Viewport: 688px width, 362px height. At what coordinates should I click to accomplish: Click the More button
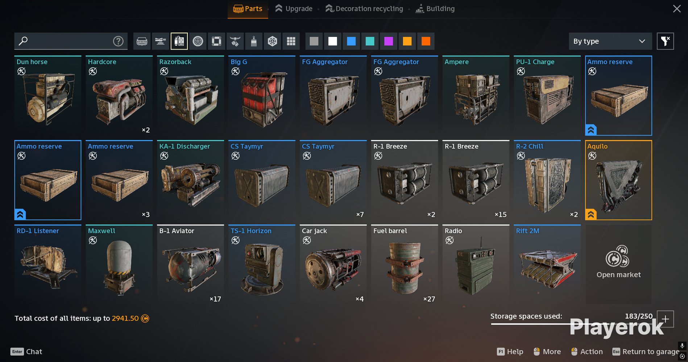(547, 352)
